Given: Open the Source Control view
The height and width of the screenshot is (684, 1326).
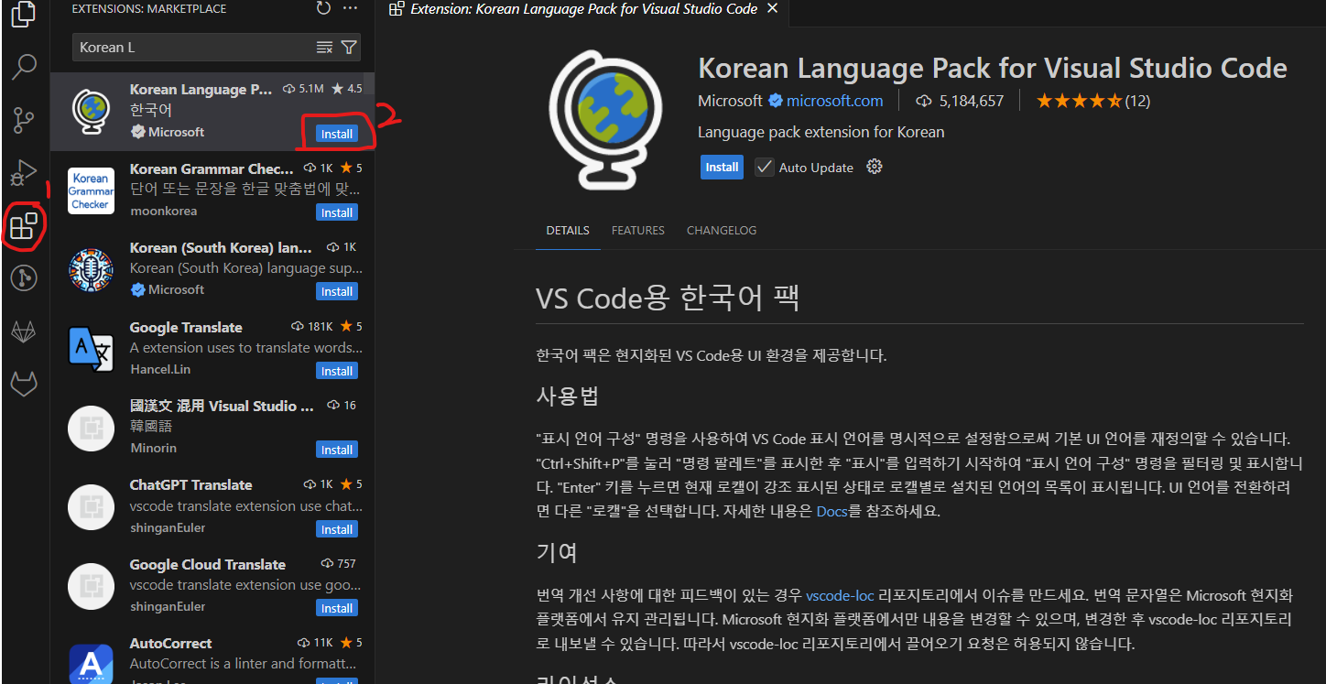Looking at the screenshot, I should click(25, 119).
